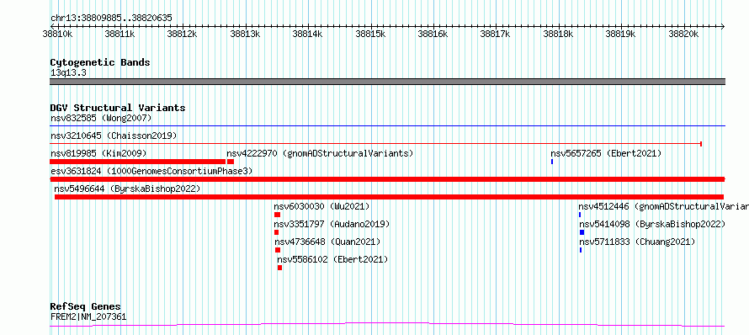This screenshot has width=749, height=335.
Task: Click the blue nsv5414098 variant block
Action: tap(582, 232)
